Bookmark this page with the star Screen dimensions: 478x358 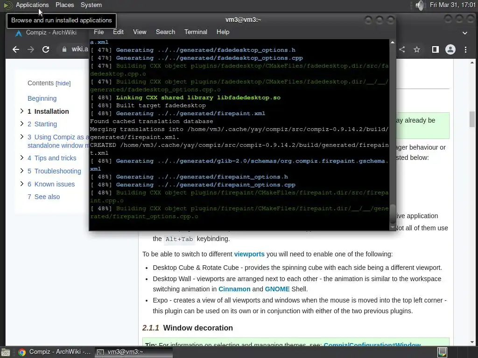coord(417,49)
